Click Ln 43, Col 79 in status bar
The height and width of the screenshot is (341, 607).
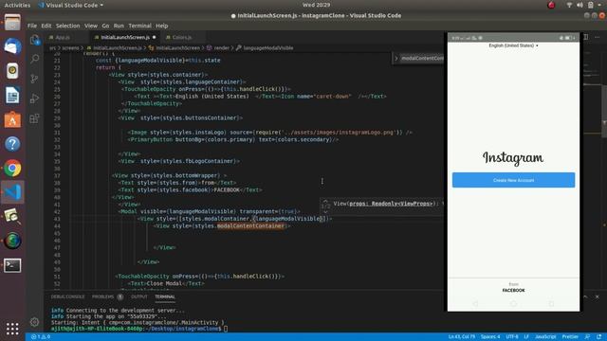click(x=462, y=337)
